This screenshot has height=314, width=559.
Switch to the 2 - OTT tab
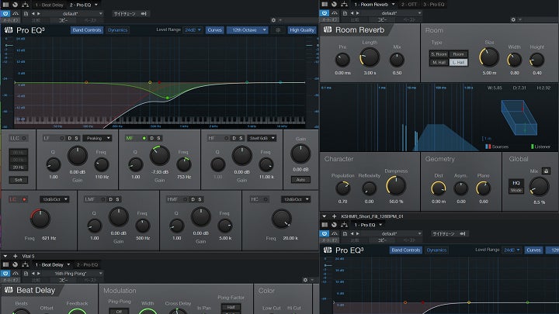tap(410, 4)
